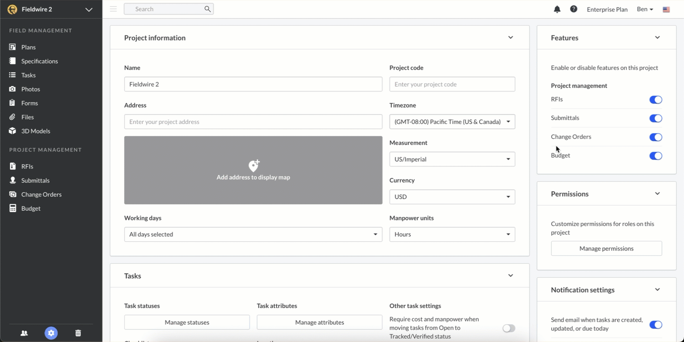Go to Change Orders in sidebar
This screenshot has width=684, height=342.
coord(41,194)
